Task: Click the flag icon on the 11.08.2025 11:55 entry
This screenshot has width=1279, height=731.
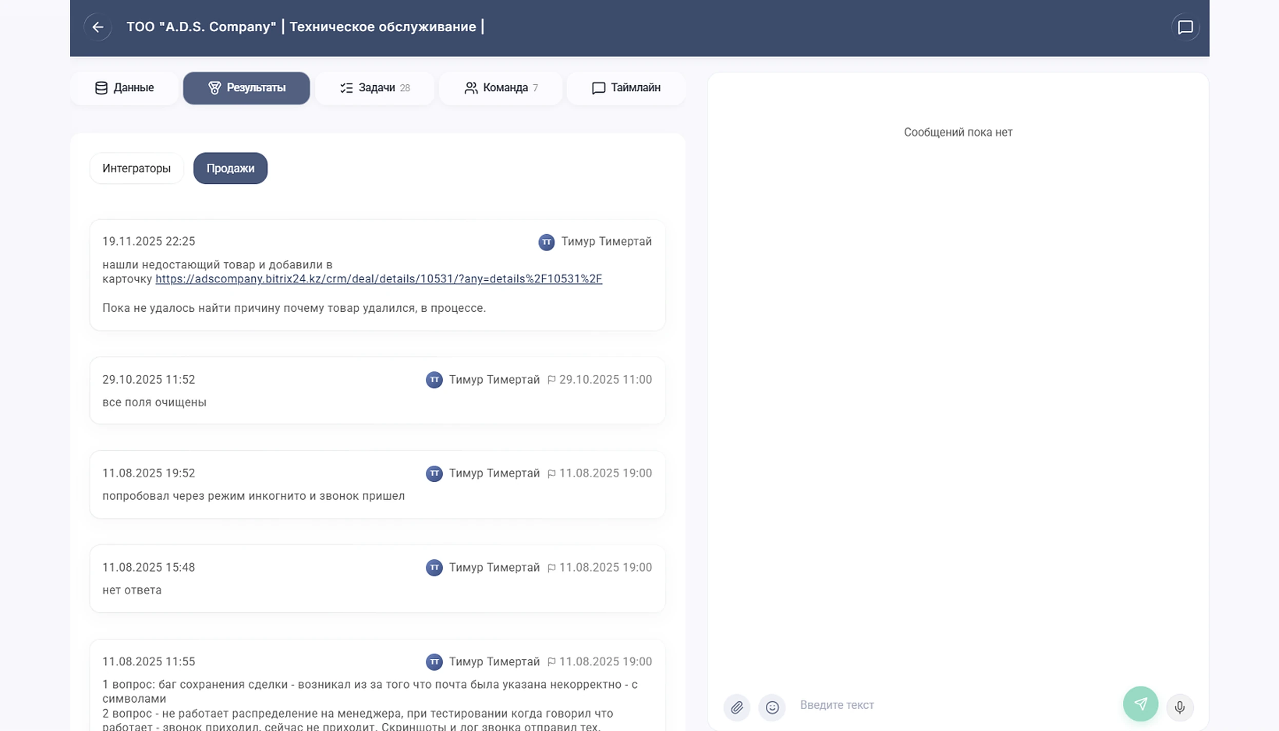Action: click(551, 662)
